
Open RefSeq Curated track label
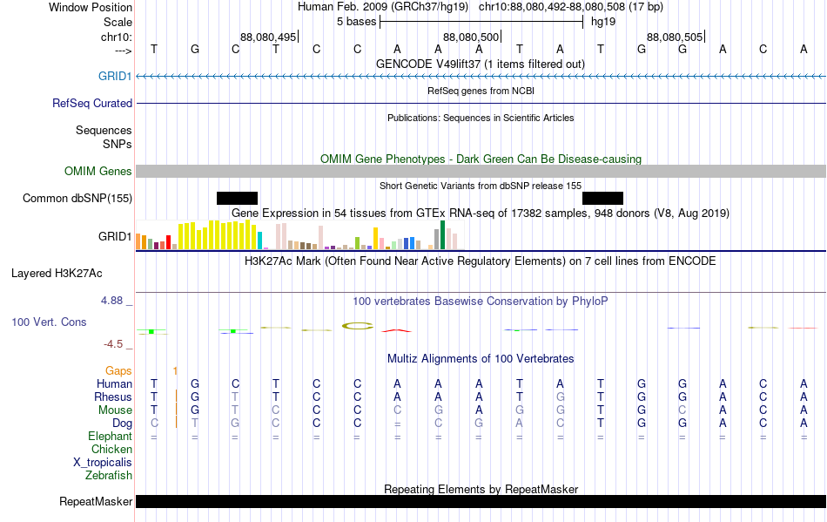91,104
